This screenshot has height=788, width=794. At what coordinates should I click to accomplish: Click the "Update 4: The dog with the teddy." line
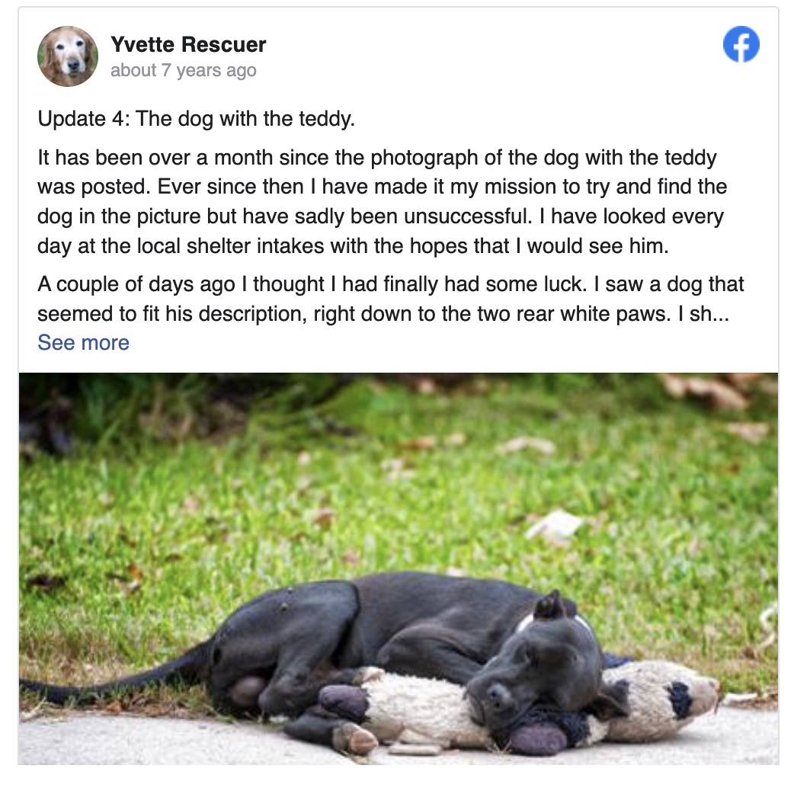(196, 118)
